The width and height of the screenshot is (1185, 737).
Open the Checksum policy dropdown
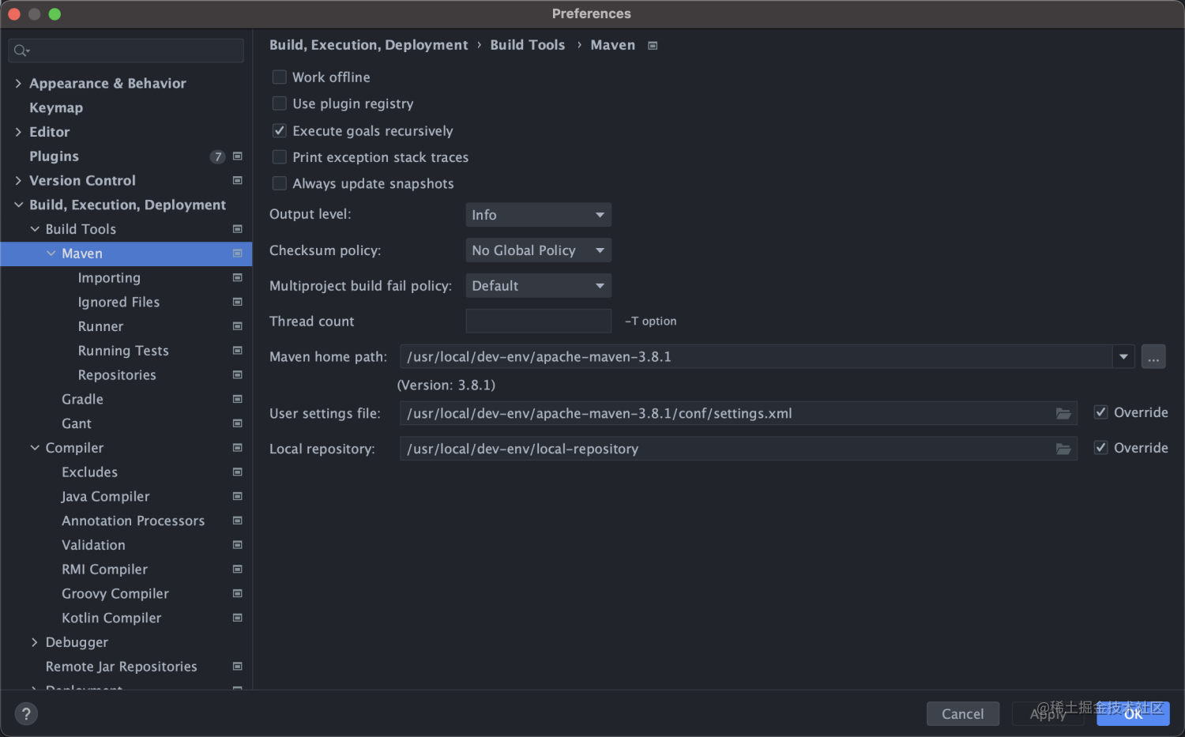538,250
